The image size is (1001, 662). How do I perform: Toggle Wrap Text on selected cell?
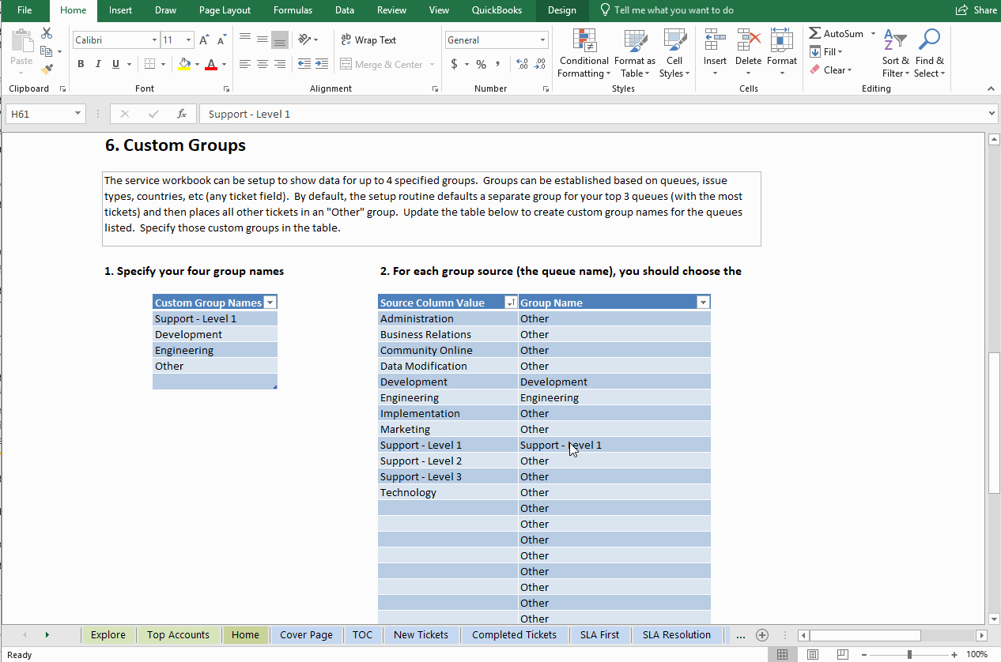368,40
